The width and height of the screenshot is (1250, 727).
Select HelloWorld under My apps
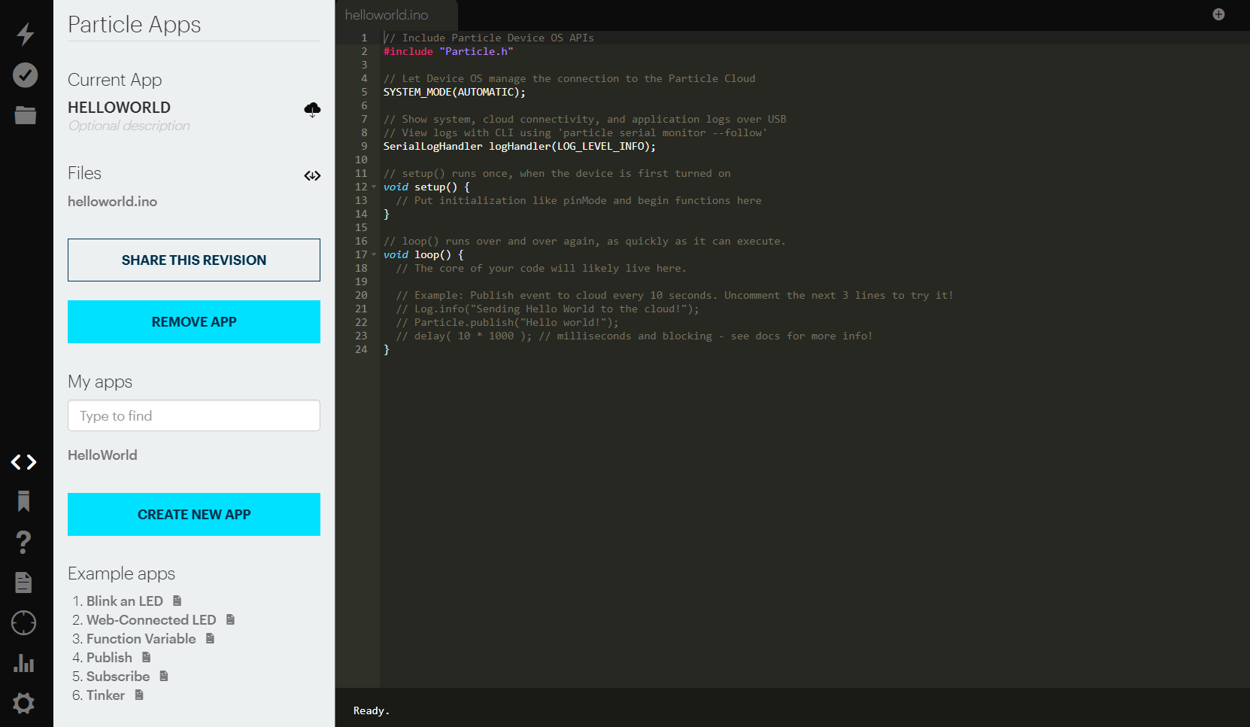click(x=102, y=455)
